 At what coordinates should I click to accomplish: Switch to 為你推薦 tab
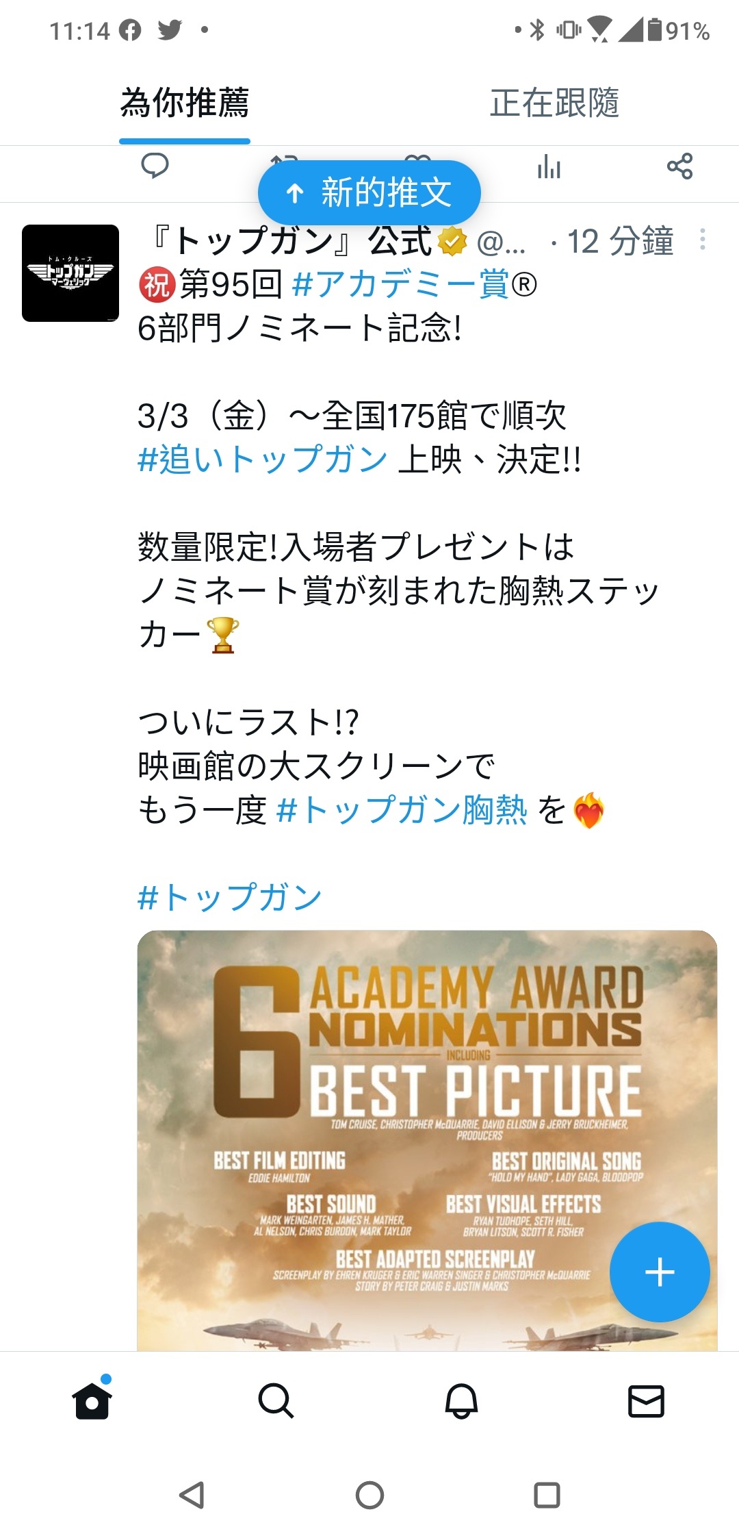click(185, 103)
